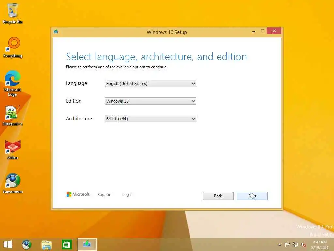This screenshot has height=251, width=334.
Task: Select the Supermium desktop shortcut
Action: tap(13, 183)
